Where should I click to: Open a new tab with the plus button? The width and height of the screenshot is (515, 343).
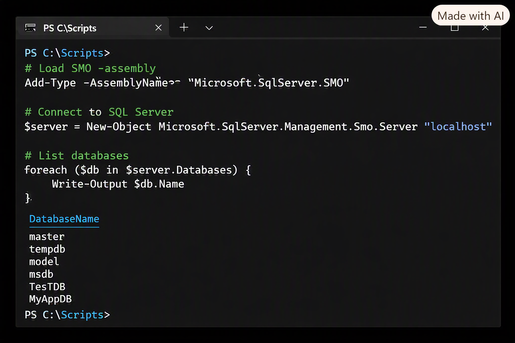pyautogui.click(x=184, y=27)
